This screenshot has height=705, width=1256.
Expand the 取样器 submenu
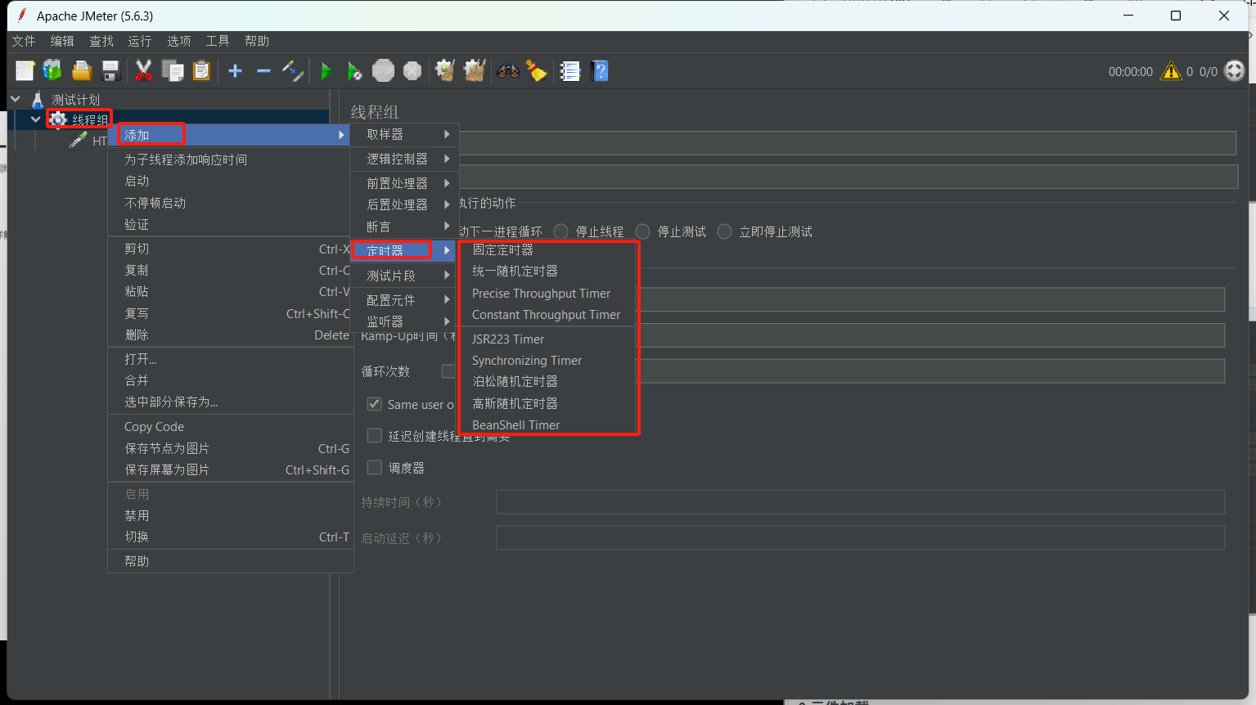[x=404, y=134]
